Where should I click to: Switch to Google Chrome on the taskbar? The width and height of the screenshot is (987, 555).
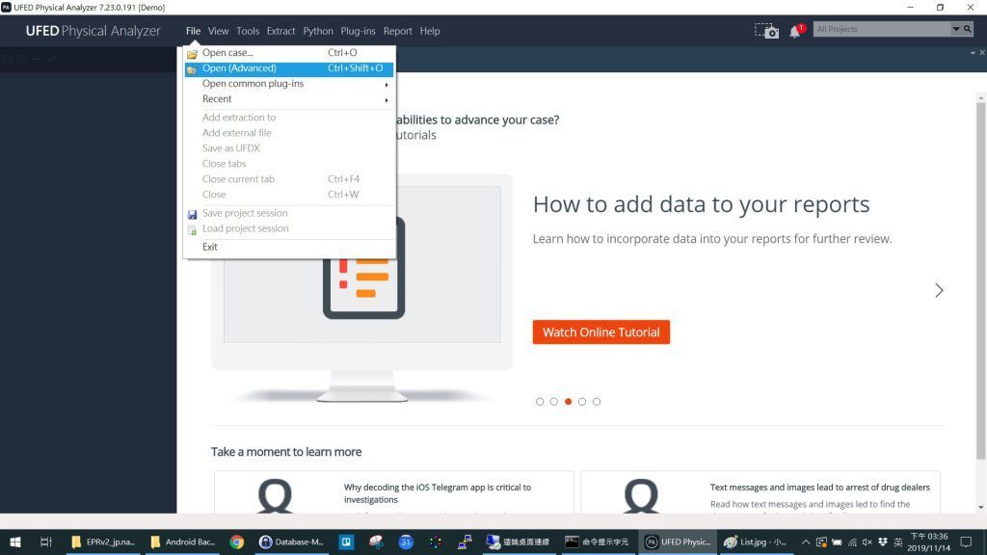tap(237, 542)
